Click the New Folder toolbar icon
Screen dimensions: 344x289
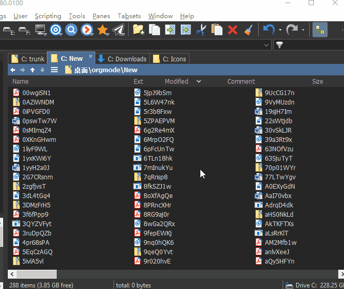tap(138, 30)
